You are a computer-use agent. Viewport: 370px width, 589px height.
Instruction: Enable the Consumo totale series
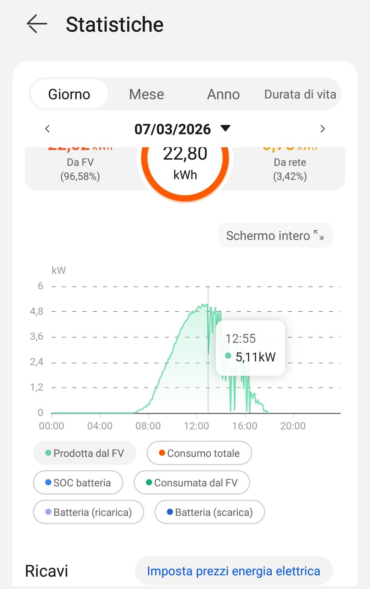(199, 453)
